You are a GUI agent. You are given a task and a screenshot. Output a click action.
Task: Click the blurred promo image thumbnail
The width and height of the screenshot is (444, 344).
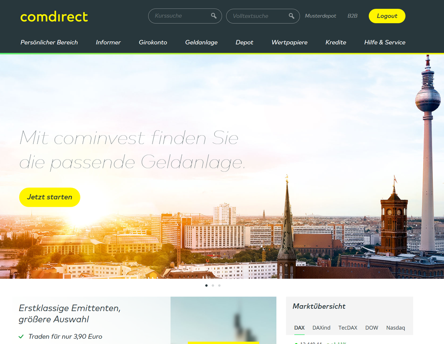click(x=224, y=320)
